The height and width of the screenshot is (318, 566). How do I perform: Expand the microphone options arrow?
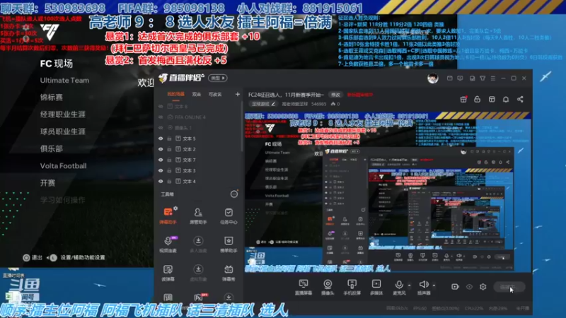pos(410,285)
